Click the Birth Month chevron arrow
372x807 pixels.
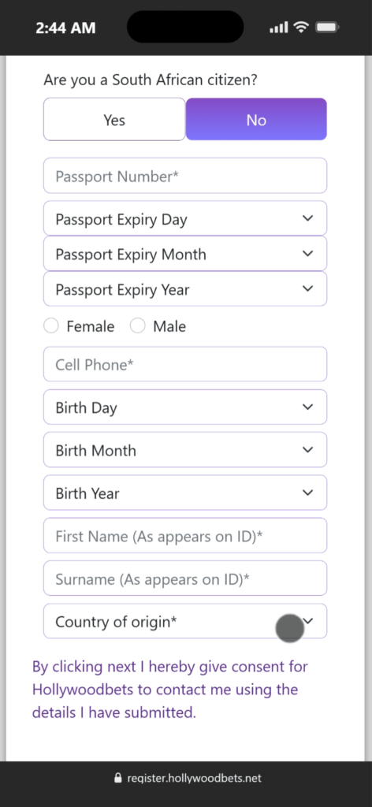click(x=307, y=450)
